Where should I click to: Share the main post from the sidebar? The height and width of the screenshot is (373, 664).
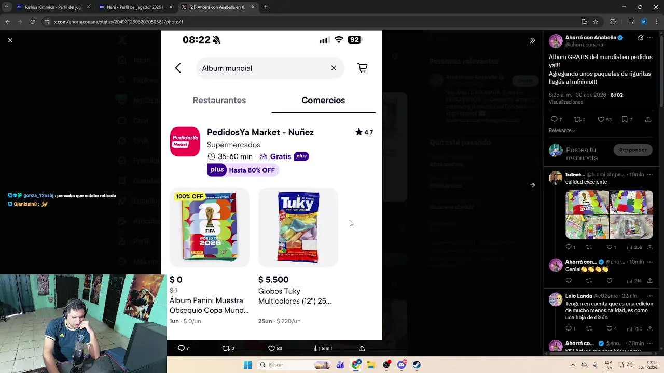[648, 119]
